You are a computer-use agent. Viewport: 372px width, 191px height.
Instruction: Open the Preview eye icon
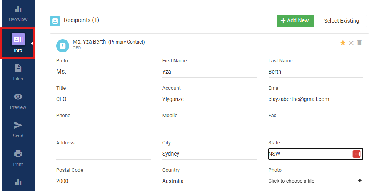click(x=18, y=97)
